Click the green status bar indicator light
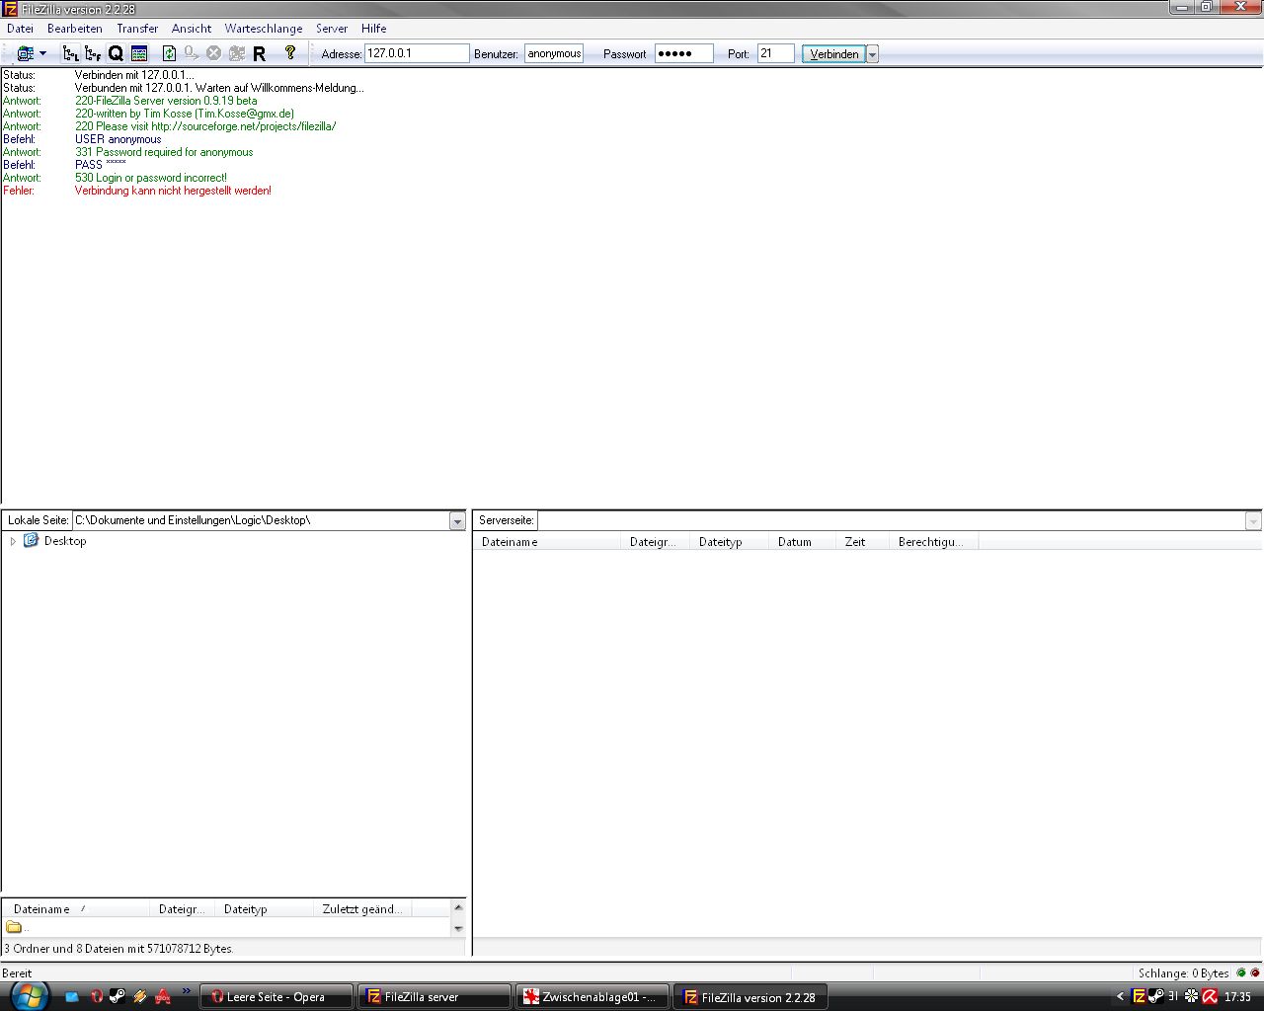The height and width of the screenshot is (1011, 1264). [1241, 973]
